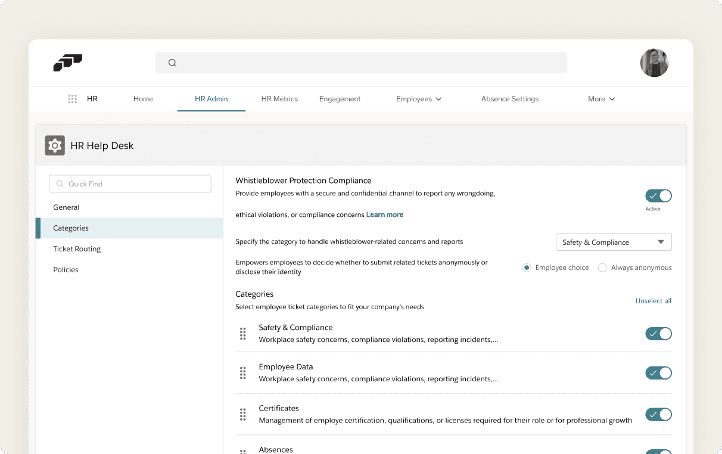Click the Absences category name
Screen dimensions: 722x454
(276, 450)
